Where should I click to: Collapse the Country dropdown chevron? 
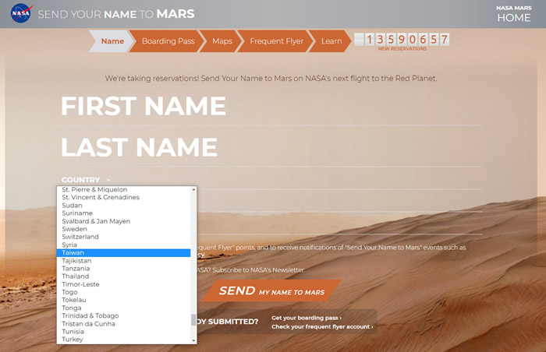coord(108,180)
